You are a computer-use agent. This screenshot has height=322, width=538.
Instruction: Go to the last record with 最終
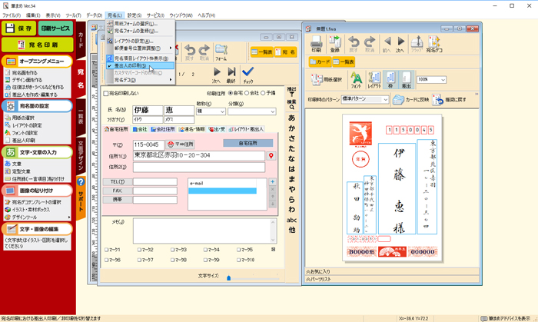[230, 72]
